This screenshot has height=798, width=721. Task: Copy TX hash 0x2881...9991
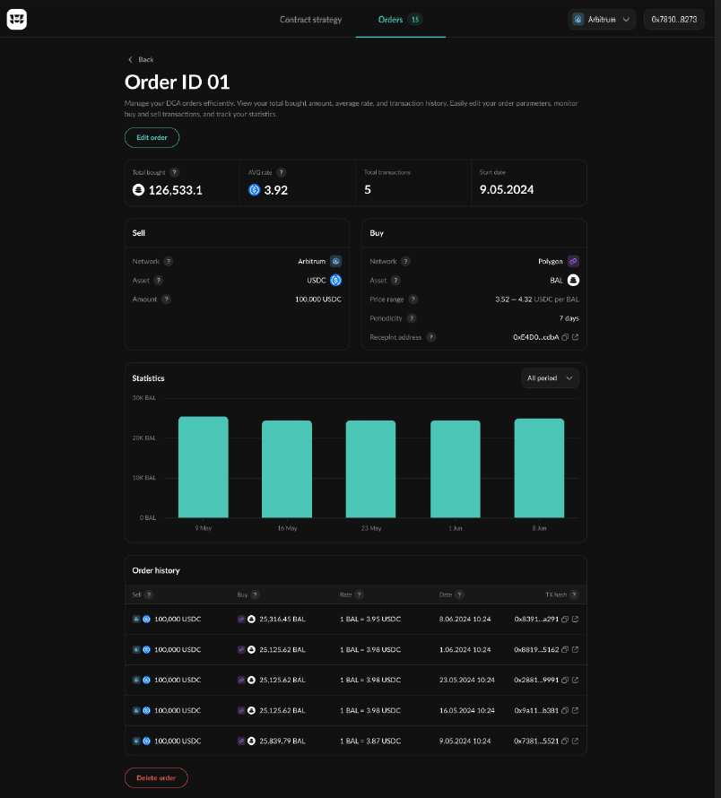(565, 680)
